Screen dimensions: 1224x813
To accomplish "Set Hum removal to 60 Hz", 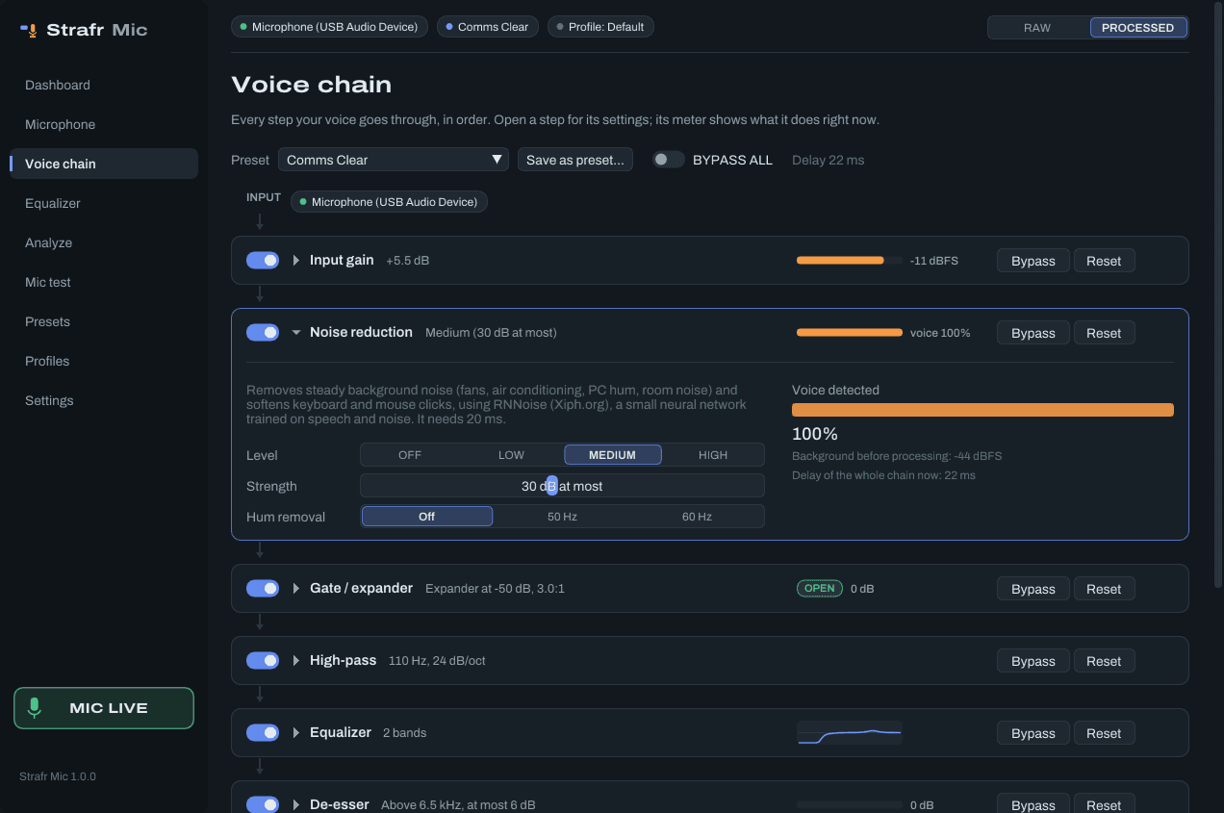I will [x=697, y=517].
